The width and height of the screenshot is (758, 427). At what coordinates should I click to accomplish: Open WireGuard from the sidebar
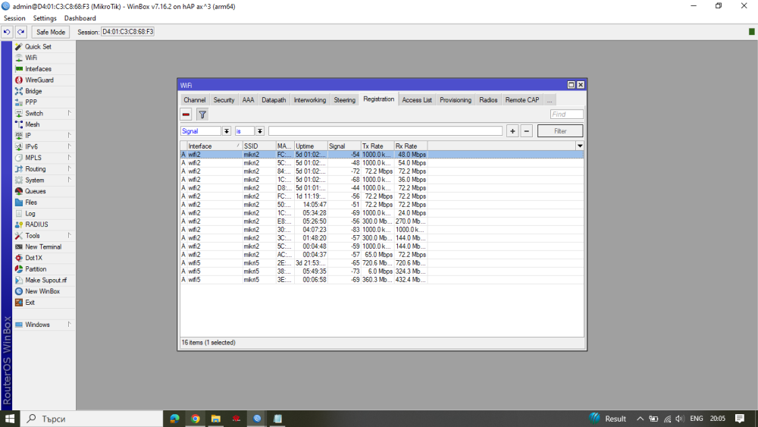39,80
